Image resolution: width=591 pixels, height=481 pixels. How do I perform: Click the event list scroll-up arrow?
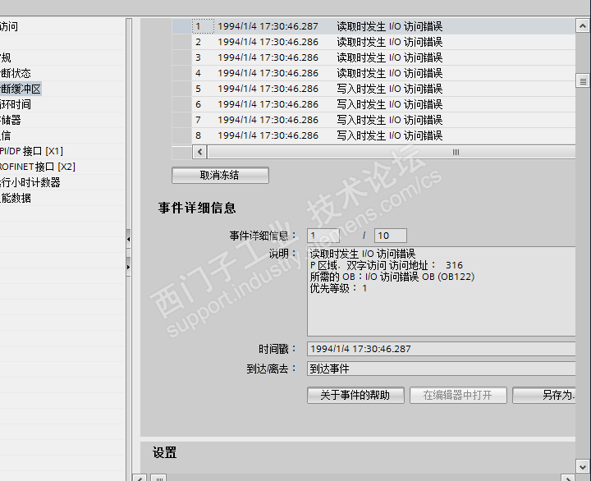(583, 26)
